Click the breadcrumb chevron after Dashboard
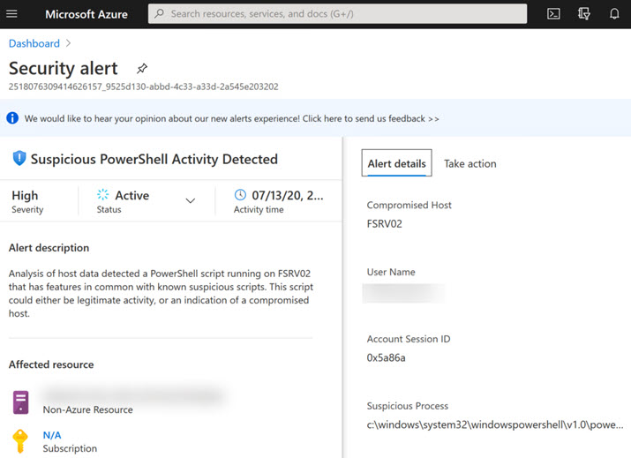 (69, 43)
